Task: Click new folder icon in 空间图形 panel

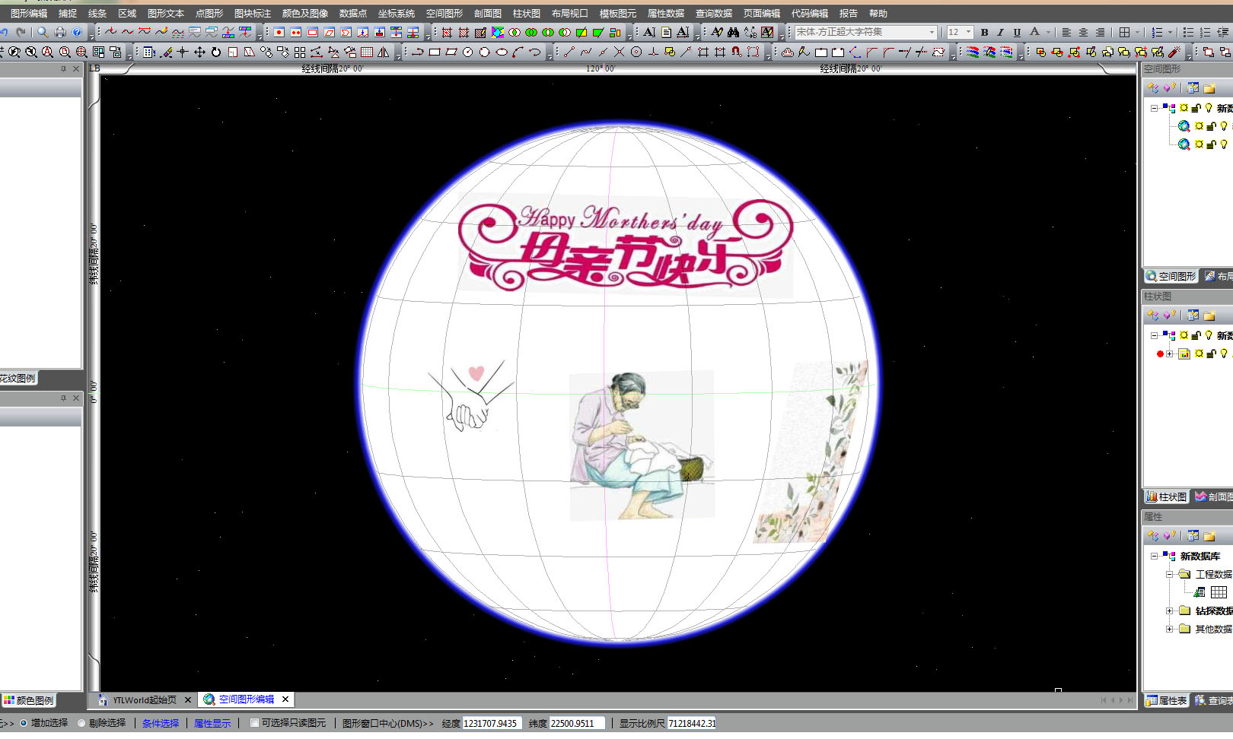Action: [1209, 88]
